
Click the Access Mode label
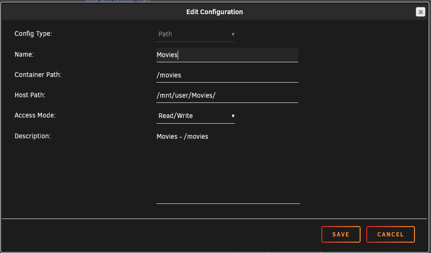point(35,115)
